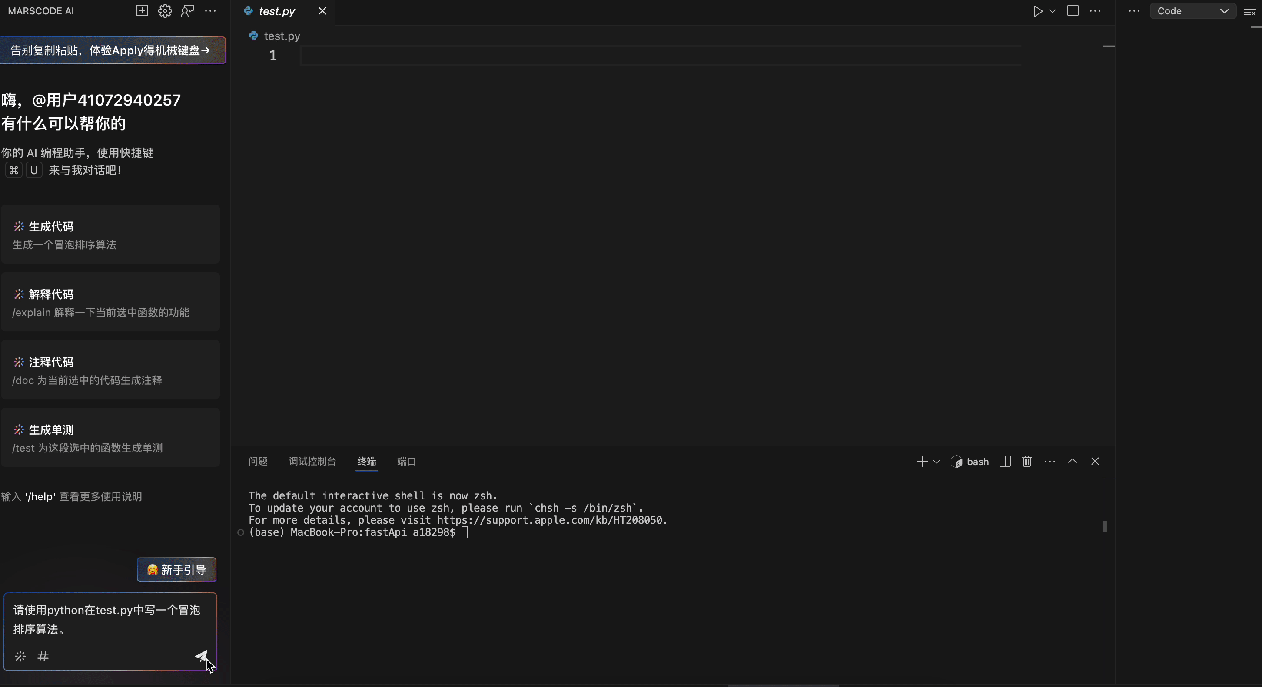Click the hash context icon in chat input
The image size is (1262, 687).
click(43, 656)
